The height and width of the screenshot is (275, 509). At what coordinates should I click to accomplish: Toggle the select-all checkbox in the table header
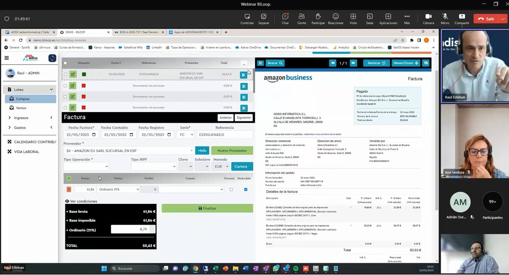click(x=65, y=63)
